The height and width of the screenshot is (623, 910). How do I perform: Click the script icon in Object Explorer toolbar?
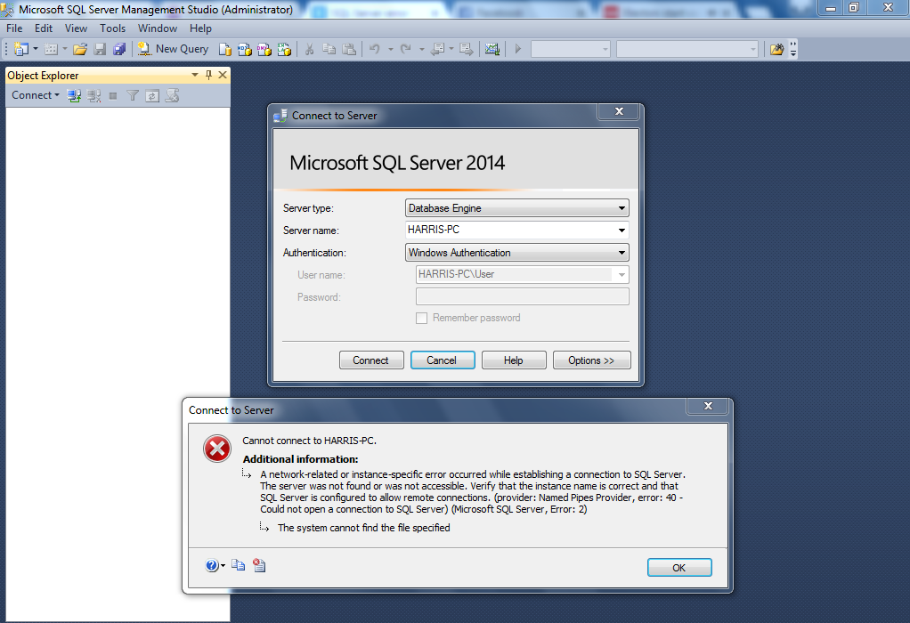pyautogui.click(x=172, y=96)
